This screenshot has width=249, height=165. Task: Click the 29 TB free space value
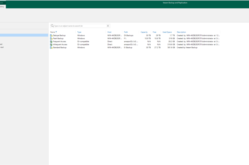point(158,35)
